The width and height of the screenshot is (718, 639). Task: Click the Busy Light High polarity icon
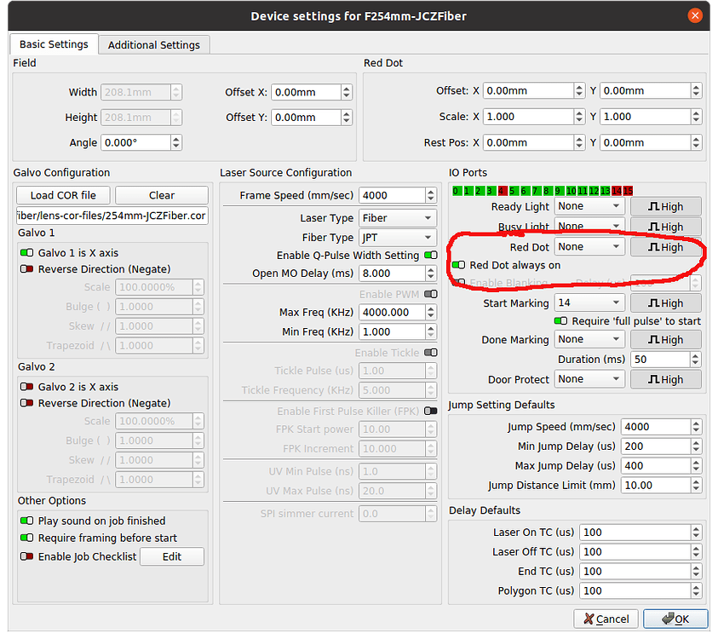click(665, 226)
